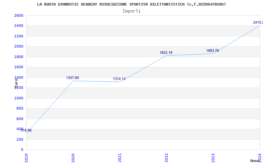Viewport: 263px width, 164px height.
Task: Click the 1314.14 data label
Action: pyautogui.click(x=119, y=79)
